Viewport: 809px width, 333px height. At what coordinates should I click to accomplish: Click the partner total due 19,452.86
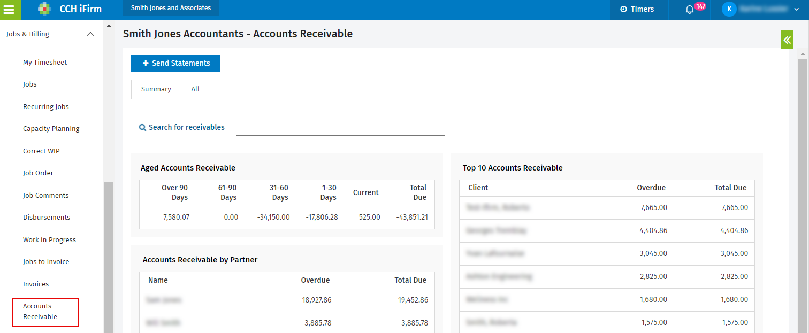pos(413,300)
